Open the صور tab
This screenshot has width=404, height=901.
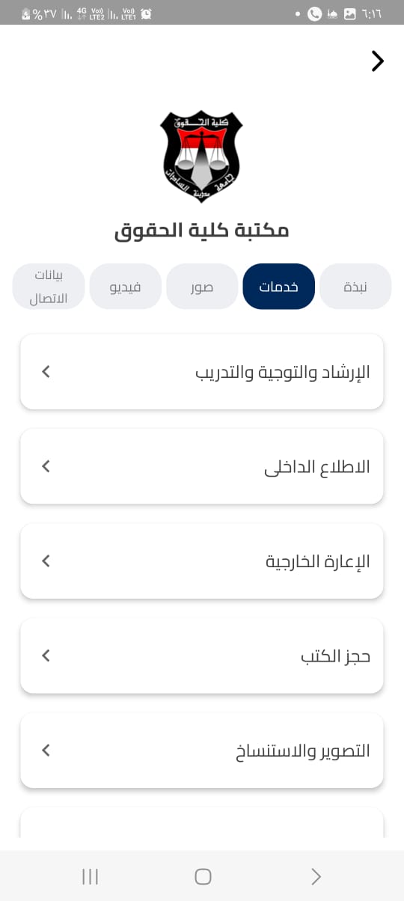point(202,287)
